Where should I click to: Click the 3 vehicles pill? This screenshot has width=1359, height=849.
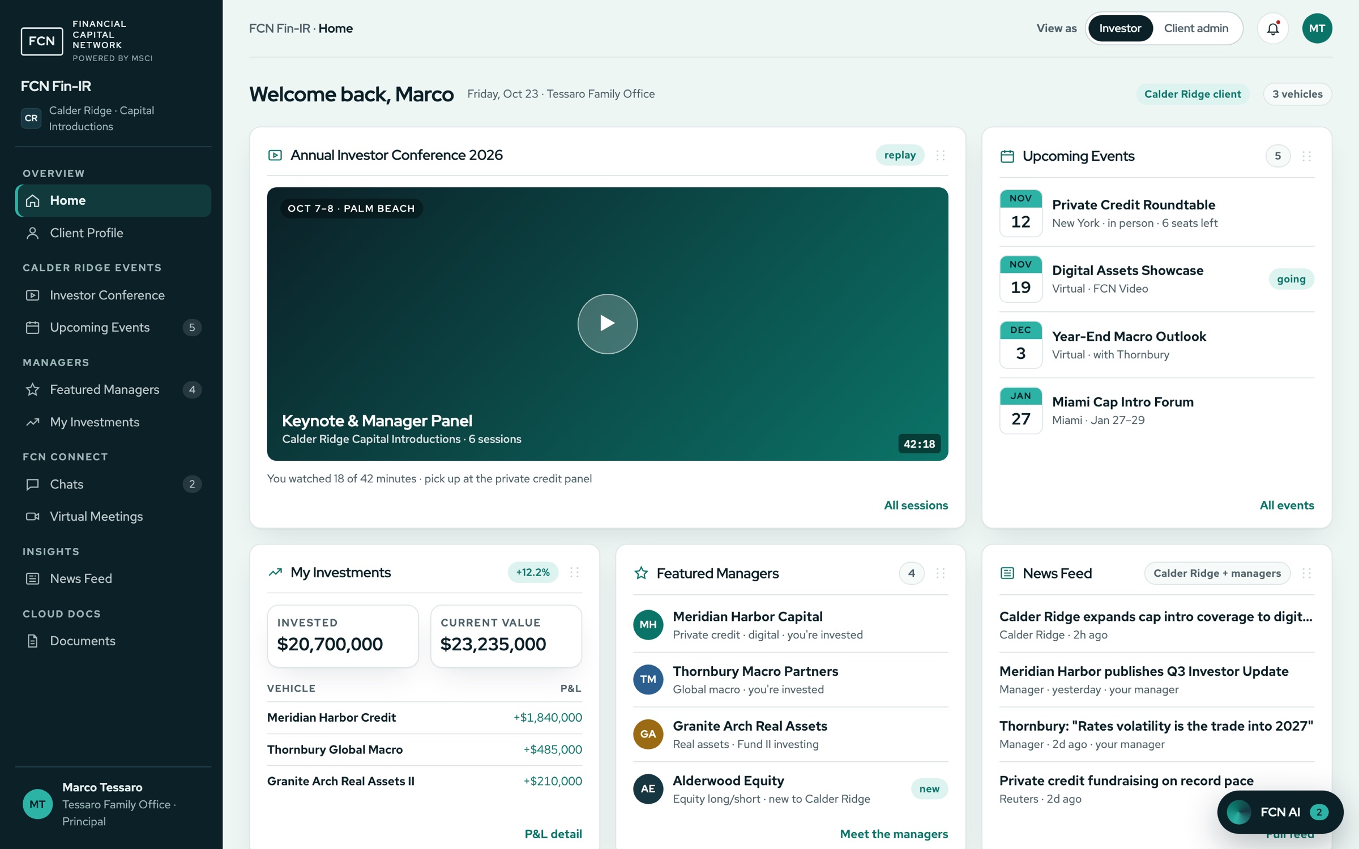click(x=1297, y=94)
